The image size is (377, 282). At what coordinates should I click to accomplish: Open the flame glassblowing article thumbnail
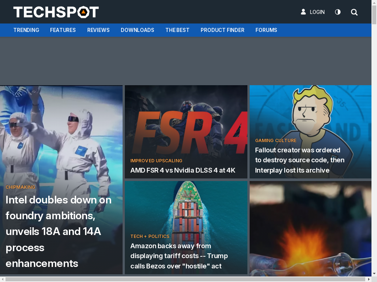[310, 228]
